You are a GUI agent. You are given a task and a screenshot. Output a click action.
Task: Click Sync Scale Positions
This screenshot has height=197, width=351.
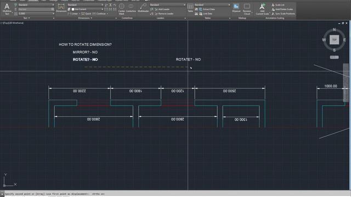point(283,14)
